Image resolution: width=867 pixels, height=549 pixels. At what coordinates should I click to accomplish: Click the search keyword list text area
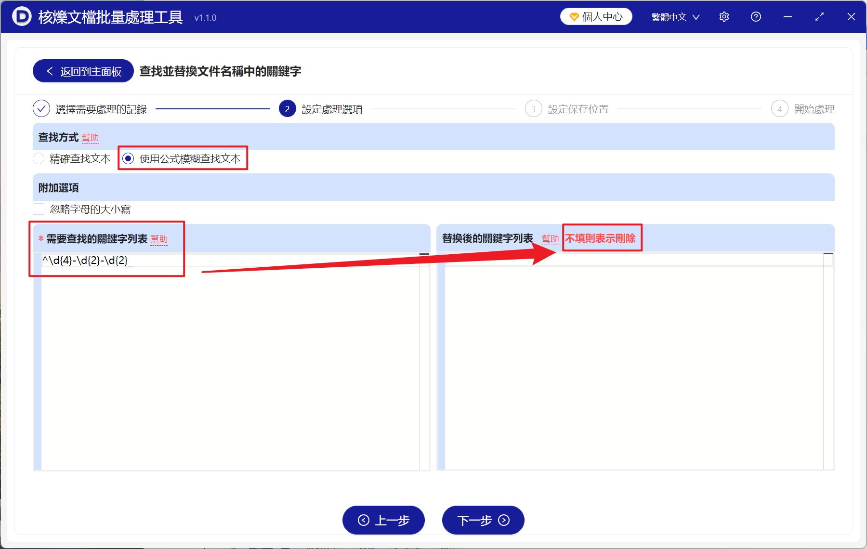pos(231,362)
